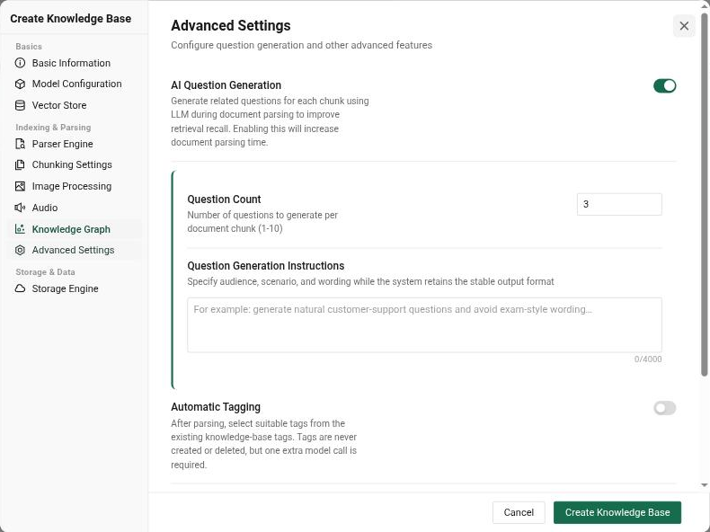Click the Parser Engine document icon

[20, 144]
